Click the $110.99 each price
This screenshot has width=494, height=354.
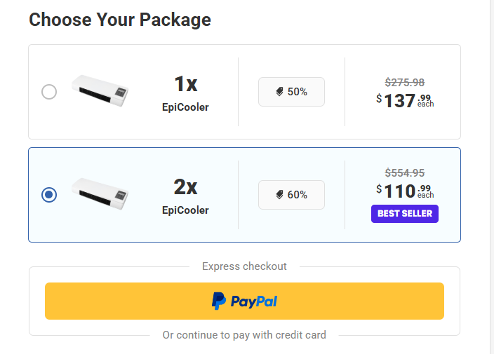(405, 191)
